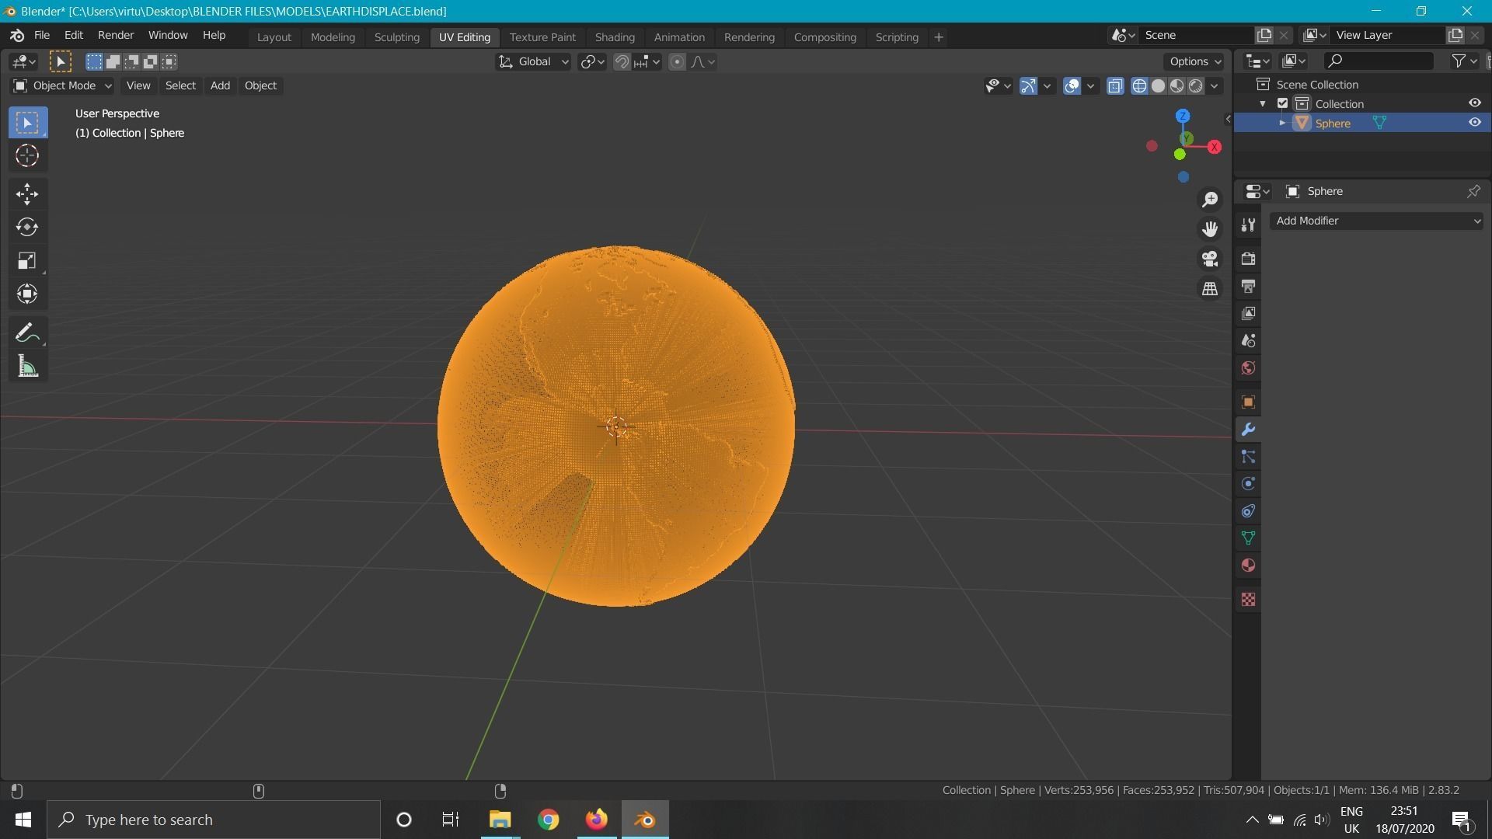This screenshot has width=1492, height=839.
Task: Switch to Rendered viewport shading
Action: coord(1195,85)
